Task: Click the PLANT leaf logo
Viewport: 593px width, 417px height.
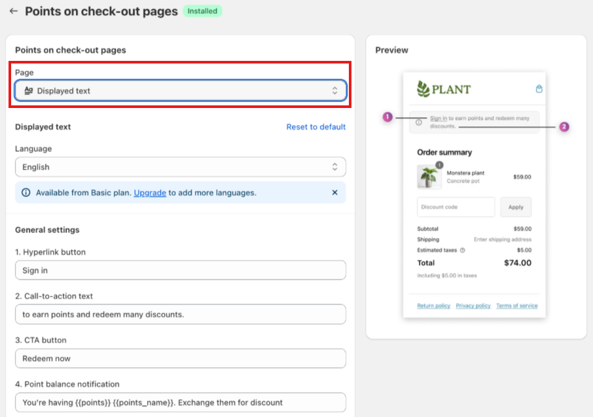Action: pos(424,89)
